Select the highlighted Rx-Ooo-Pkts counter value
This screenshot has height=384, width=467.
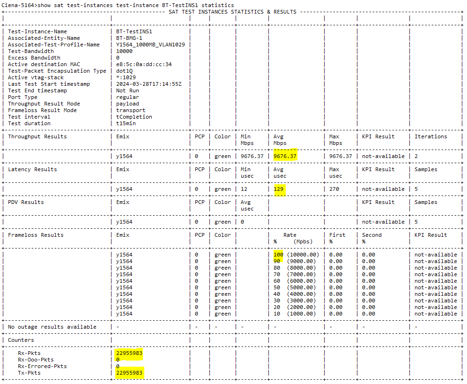[x=118, y=360]
